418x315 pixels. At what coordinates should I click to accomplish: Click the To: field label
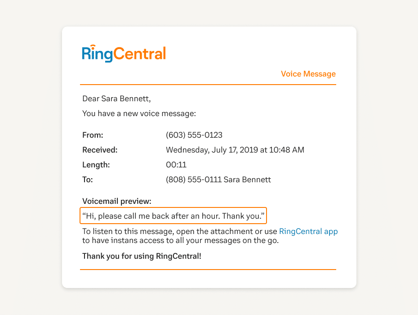[x=88, y=180]
